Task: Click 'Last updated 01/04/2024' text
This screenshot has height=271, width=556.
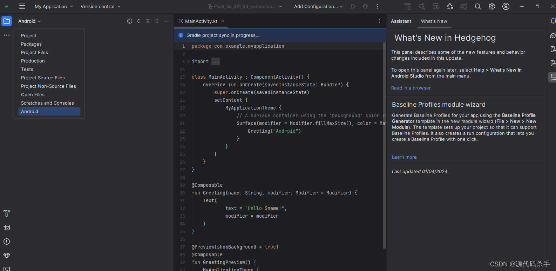Action: (420, 171)
